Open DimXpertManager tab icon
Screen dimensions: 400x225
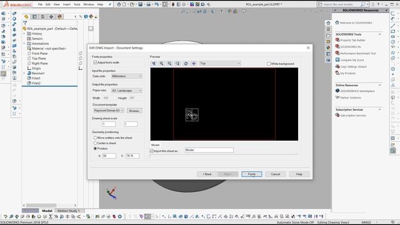[x=51, y=17]
